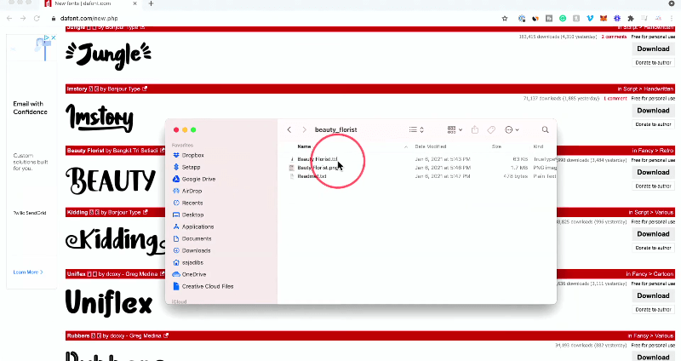This screenshot has width=681, height=361.
Task: Click the Chrome back arrow
Action: pyautogui.click(x=9, y=18)
